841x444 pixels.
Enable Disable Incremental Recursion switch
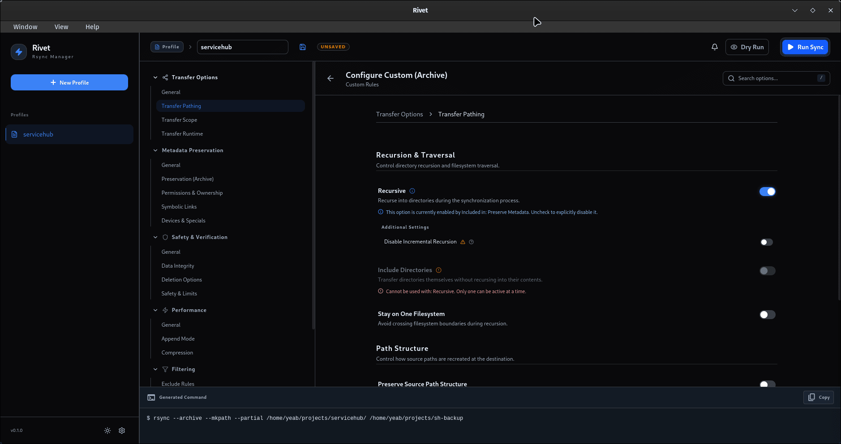point(767,242)
